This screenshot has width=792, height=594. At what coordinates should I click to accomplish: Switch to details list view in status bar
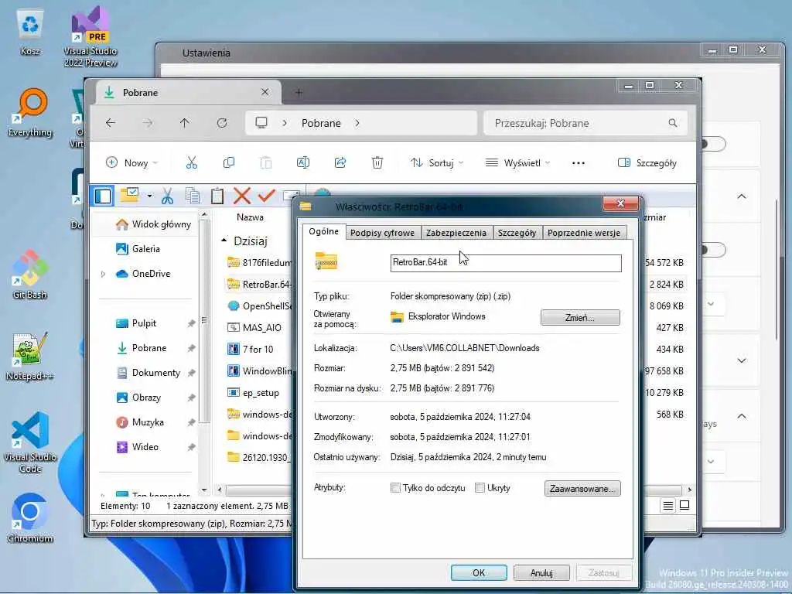(x=667, y=506)
